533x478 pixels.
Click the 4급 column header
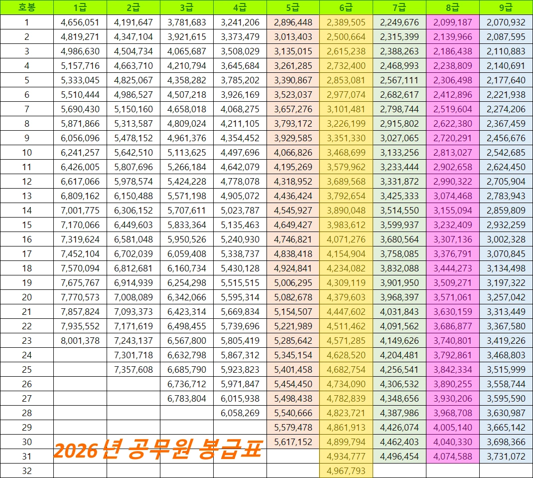(240, 7)
